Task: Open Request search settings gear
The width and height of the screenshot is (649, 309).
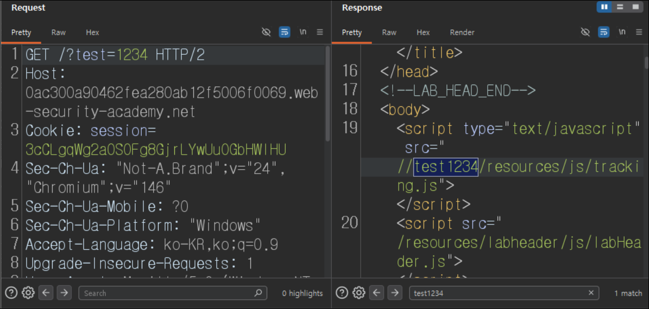Action: coord(28,293)
